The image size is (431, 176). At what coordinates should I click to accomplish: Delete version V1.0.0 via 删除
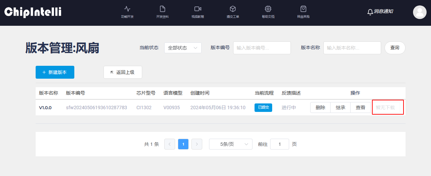tap(320, 107)
